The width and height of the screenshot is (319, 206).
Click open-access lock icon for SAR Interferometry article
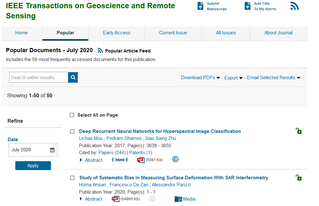tap(299, 178)
